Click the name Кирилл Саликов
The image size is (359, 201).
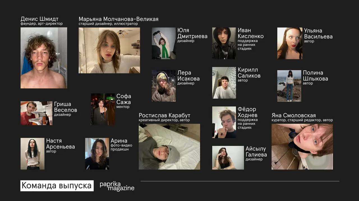click(x=249, y=73)
